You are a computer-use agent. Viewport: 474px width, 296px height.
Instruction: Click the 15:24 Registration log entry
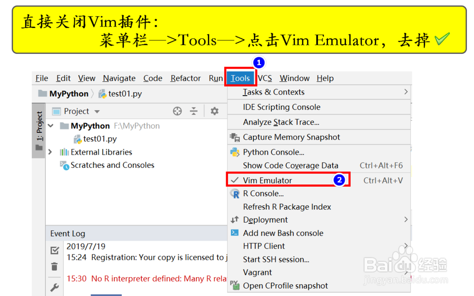(x=146, y=257)
